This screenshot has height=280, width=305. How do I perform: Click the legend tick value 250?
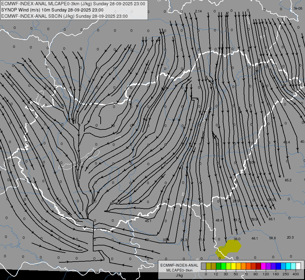tap(286, 274)
